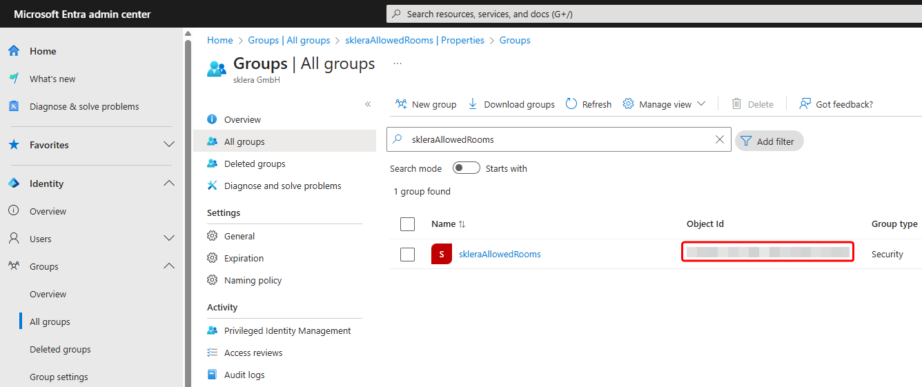Click the wrench icon for Diagnose and solve problems
Viewport: 922px width, 387px height.
coord(213,186)
